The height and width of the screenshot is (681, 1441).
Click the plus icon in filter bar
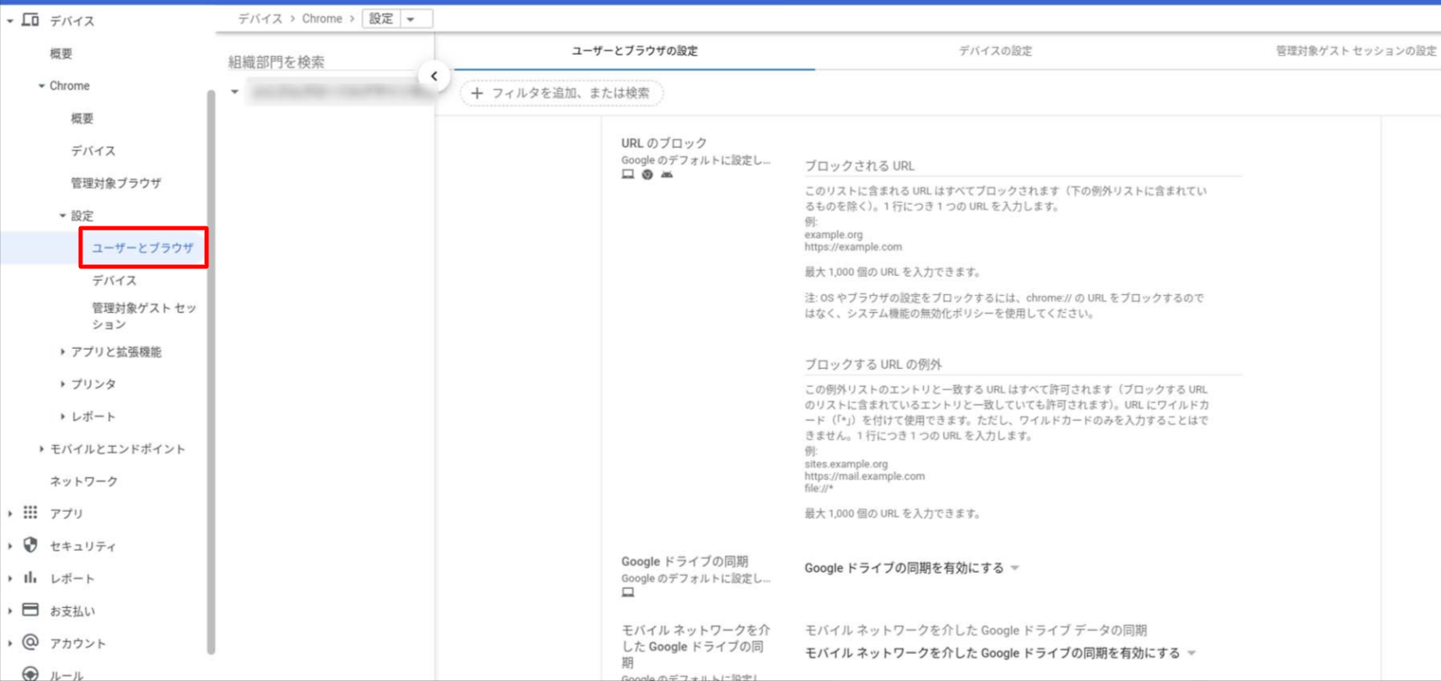pos(477,93)
